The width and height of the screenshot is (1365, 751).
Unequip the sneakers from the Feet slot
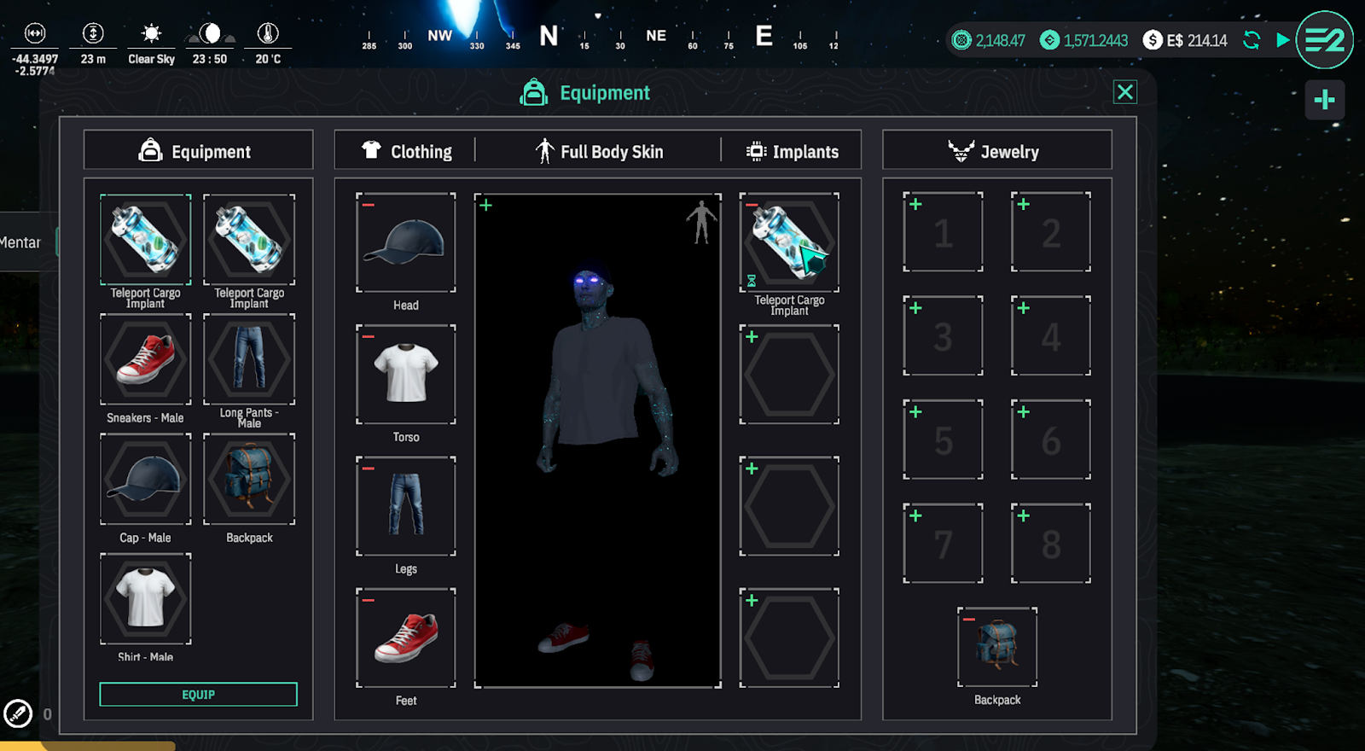click(x=369, y=600)
